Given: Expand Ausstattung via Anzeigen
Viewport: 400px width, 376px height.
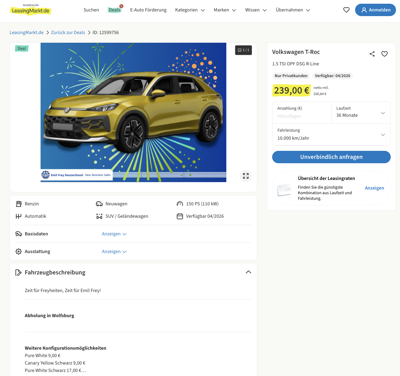Looking at the screenshot, I should 114,251.
